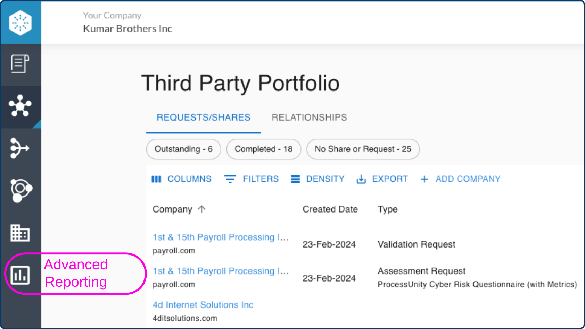Reverse sort order on the Company column
The height and width of the screenshot is (329, 585).
click(x=201, y=209)
